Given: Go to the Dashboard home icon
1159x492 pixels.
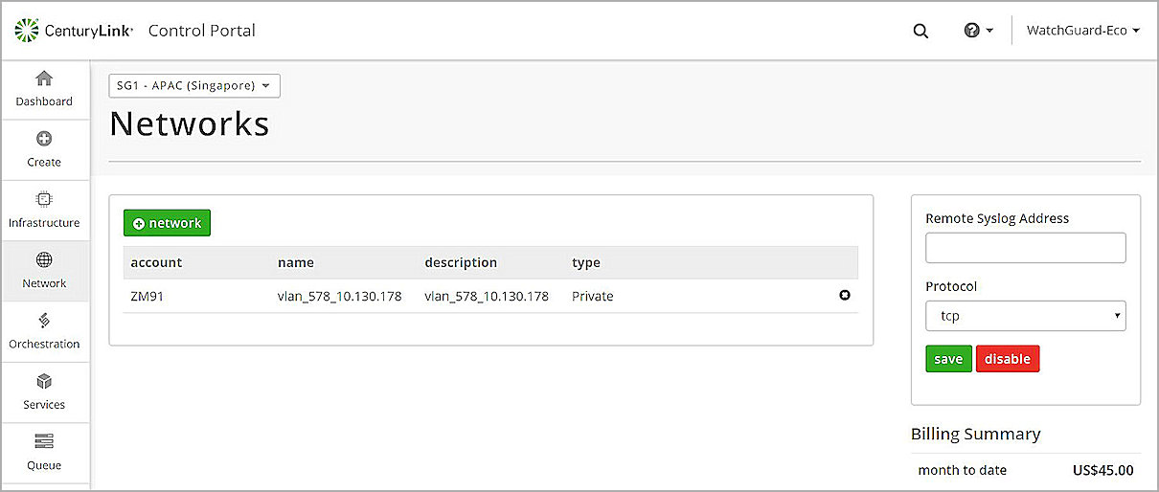Looking at the screenshot, I should (x=44, y=78).
